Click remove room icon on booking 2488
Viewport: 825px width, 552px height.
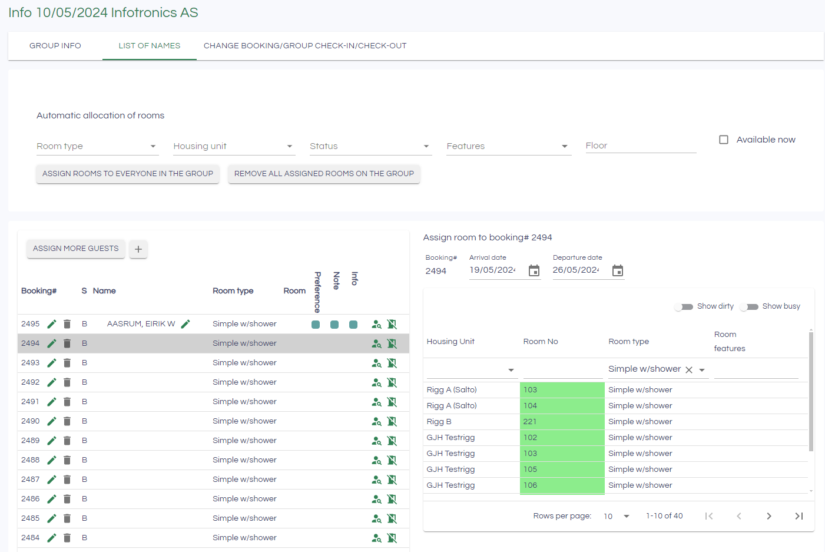(x=392, y=461)
